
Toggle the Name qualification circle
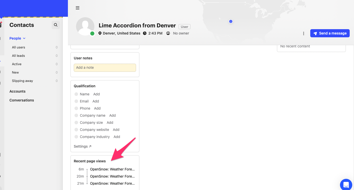click(x=76, y=94)
